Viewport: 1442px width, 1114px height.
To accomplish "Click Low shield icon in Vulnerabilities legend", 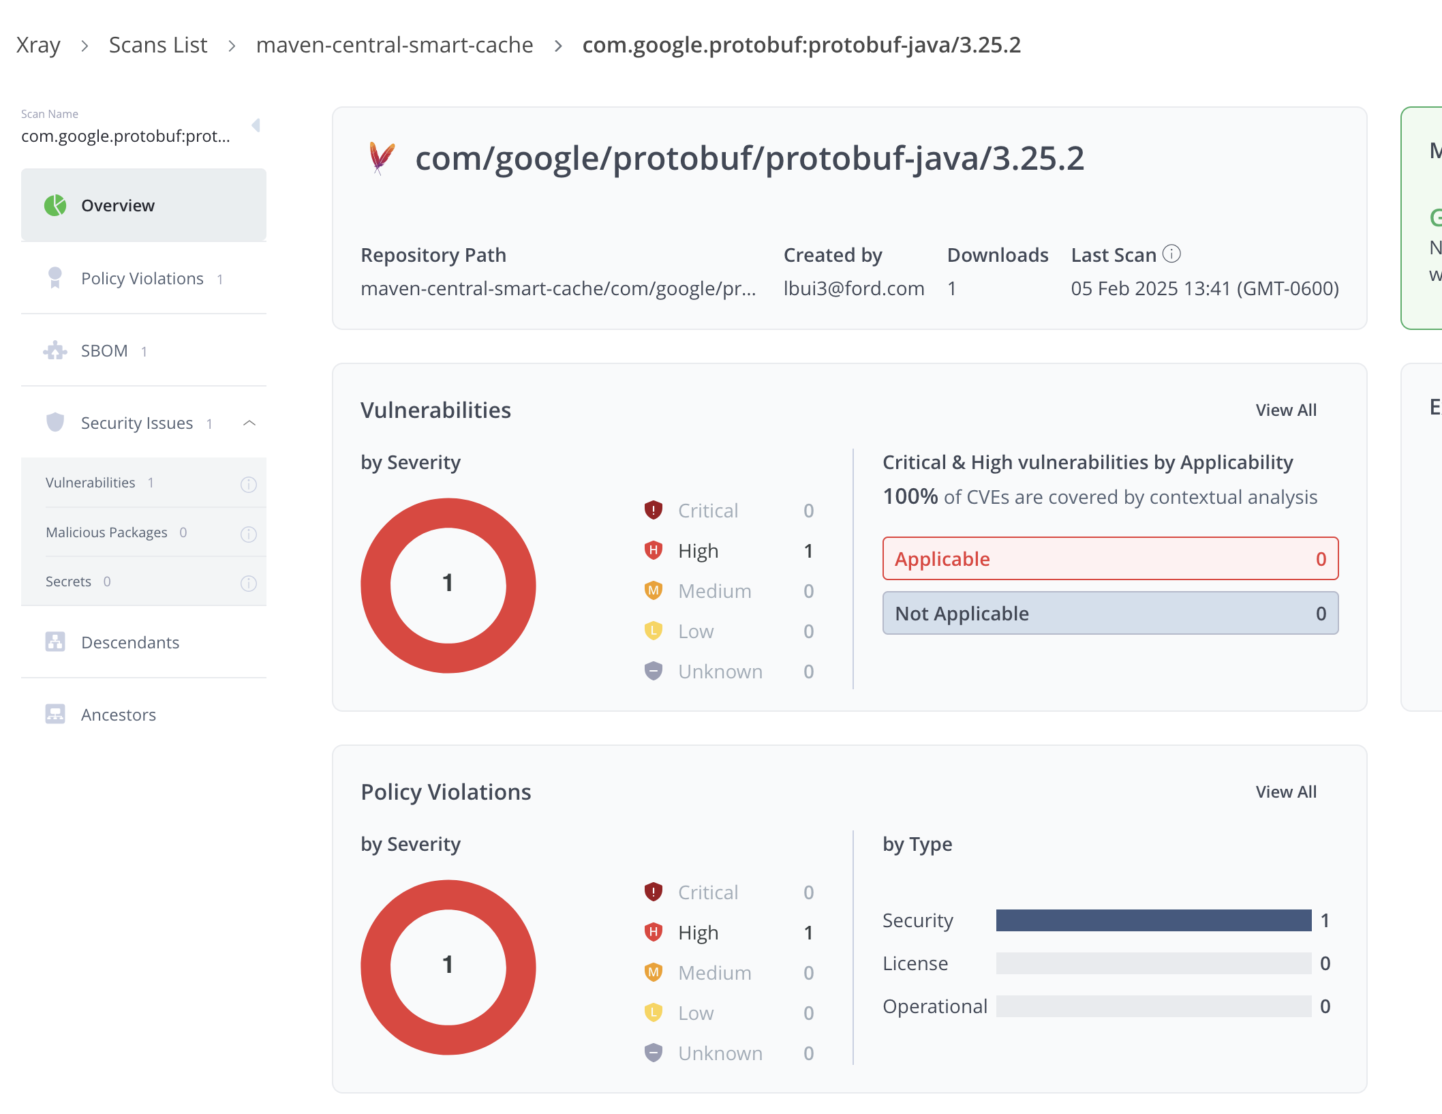I will click(654, 631).
